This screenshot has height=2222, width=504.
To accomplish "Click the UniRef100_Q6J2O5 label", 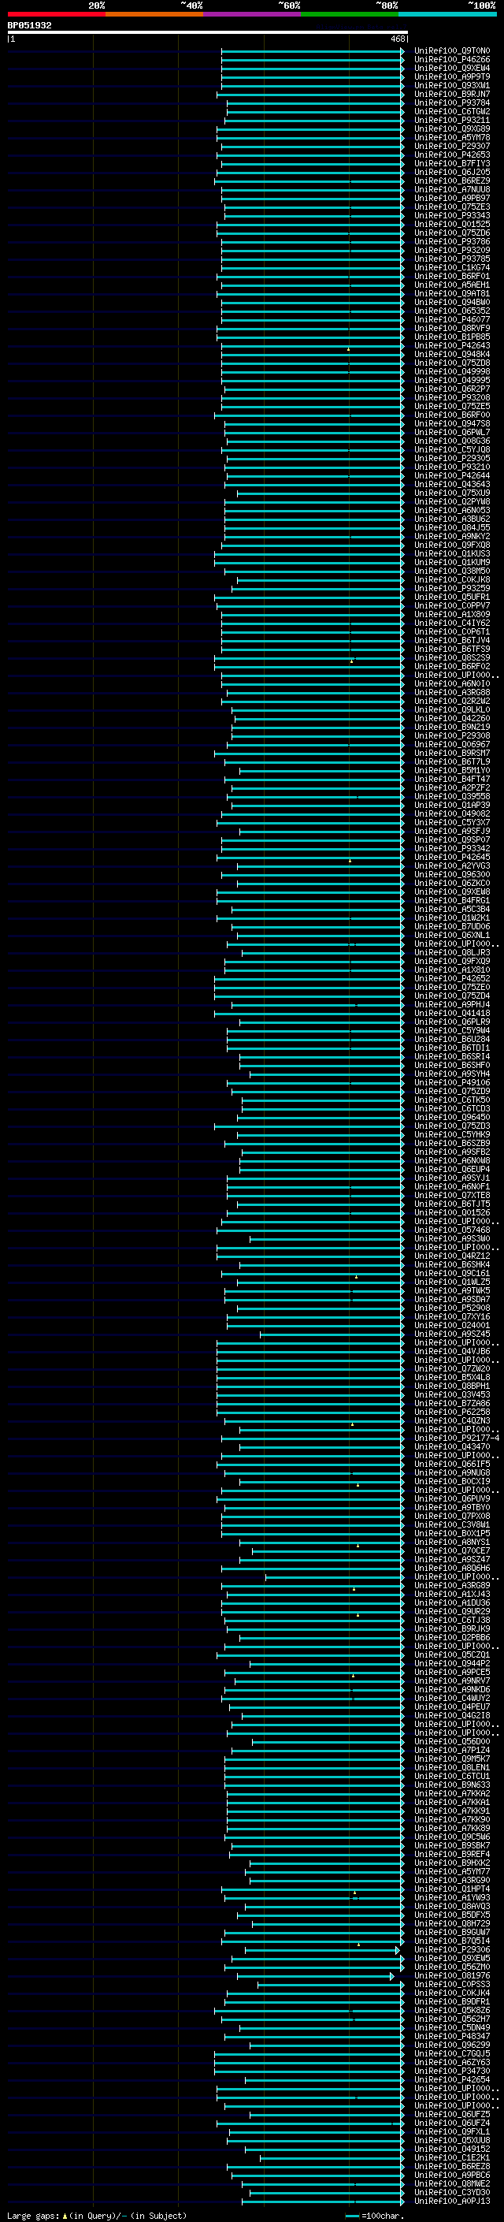I will tap(451, 173).
